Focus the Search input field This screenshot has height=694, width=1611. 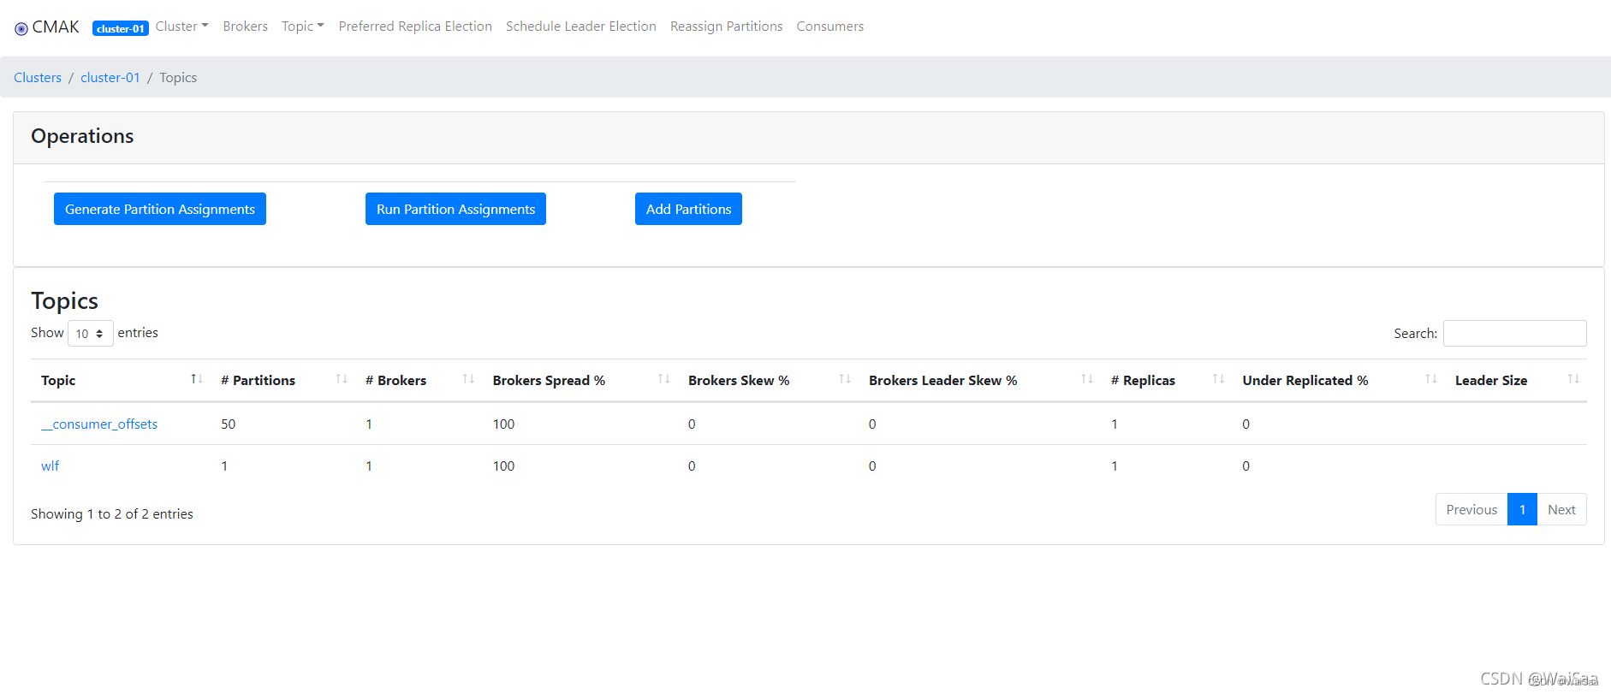point(1514,333)
